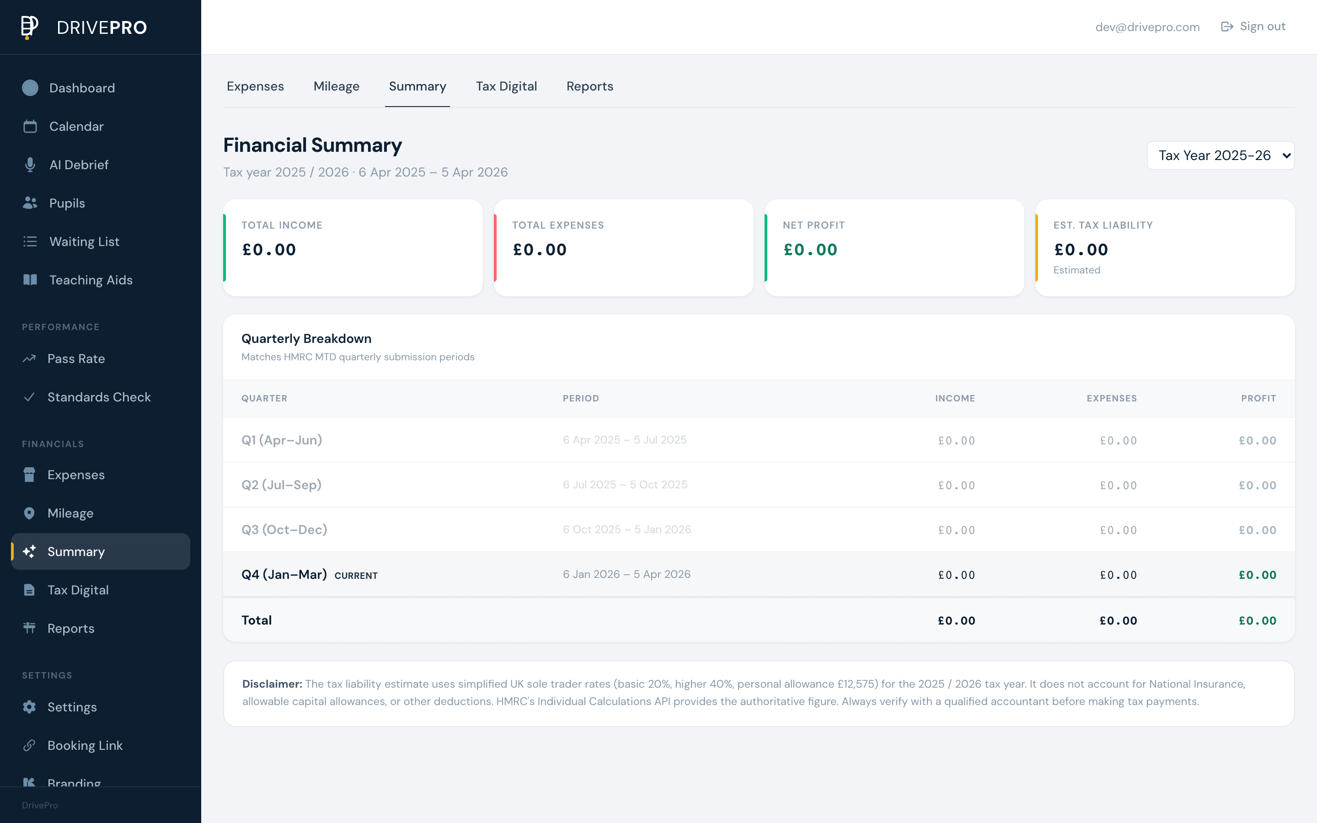Viewport: 1317px width, 823px height.
Task: Open the Tax Year 2025-26 selector
Action: 1220,155
